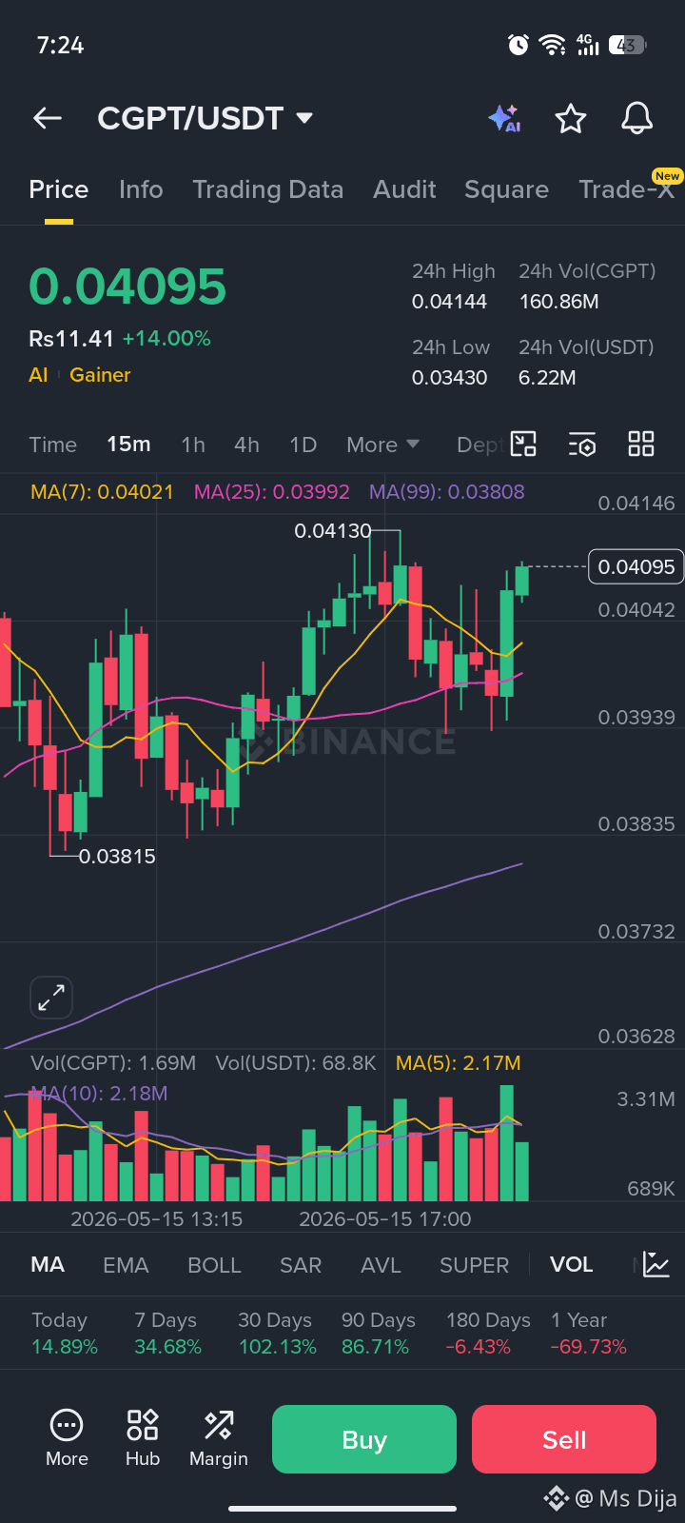Screen dimensions: 685x1523
Task: Tap the Wi-Fi status icon
Action: point(552,44)
